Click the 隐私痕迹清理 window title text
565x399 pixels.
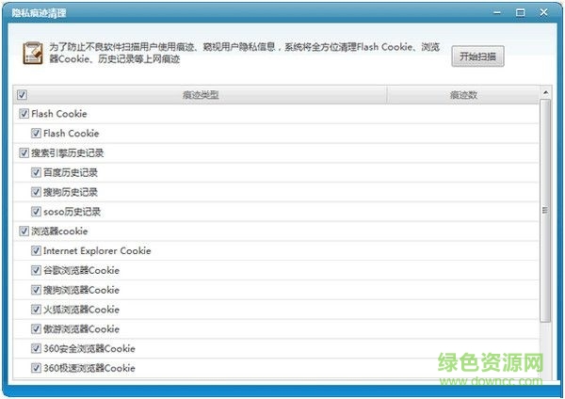pyautogui.click(x=39, y=13)
